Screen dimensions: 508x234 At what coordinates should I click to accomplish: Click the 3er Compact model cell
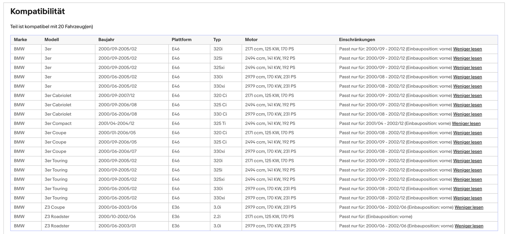tap(58, 123)
